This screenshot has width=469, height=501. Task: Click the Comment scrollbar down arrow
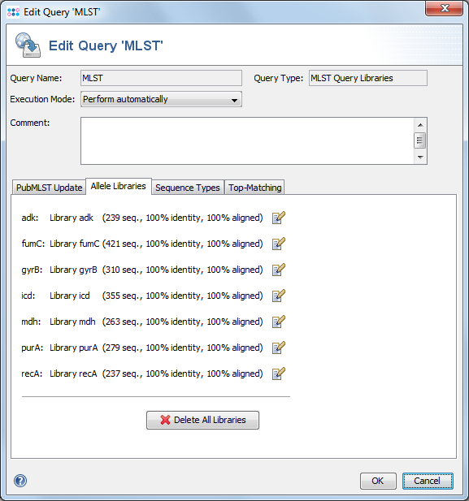[x=420, y=158]
